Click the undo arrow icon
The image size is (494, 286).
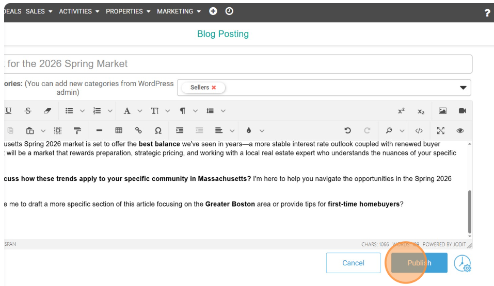click(347, 131)
